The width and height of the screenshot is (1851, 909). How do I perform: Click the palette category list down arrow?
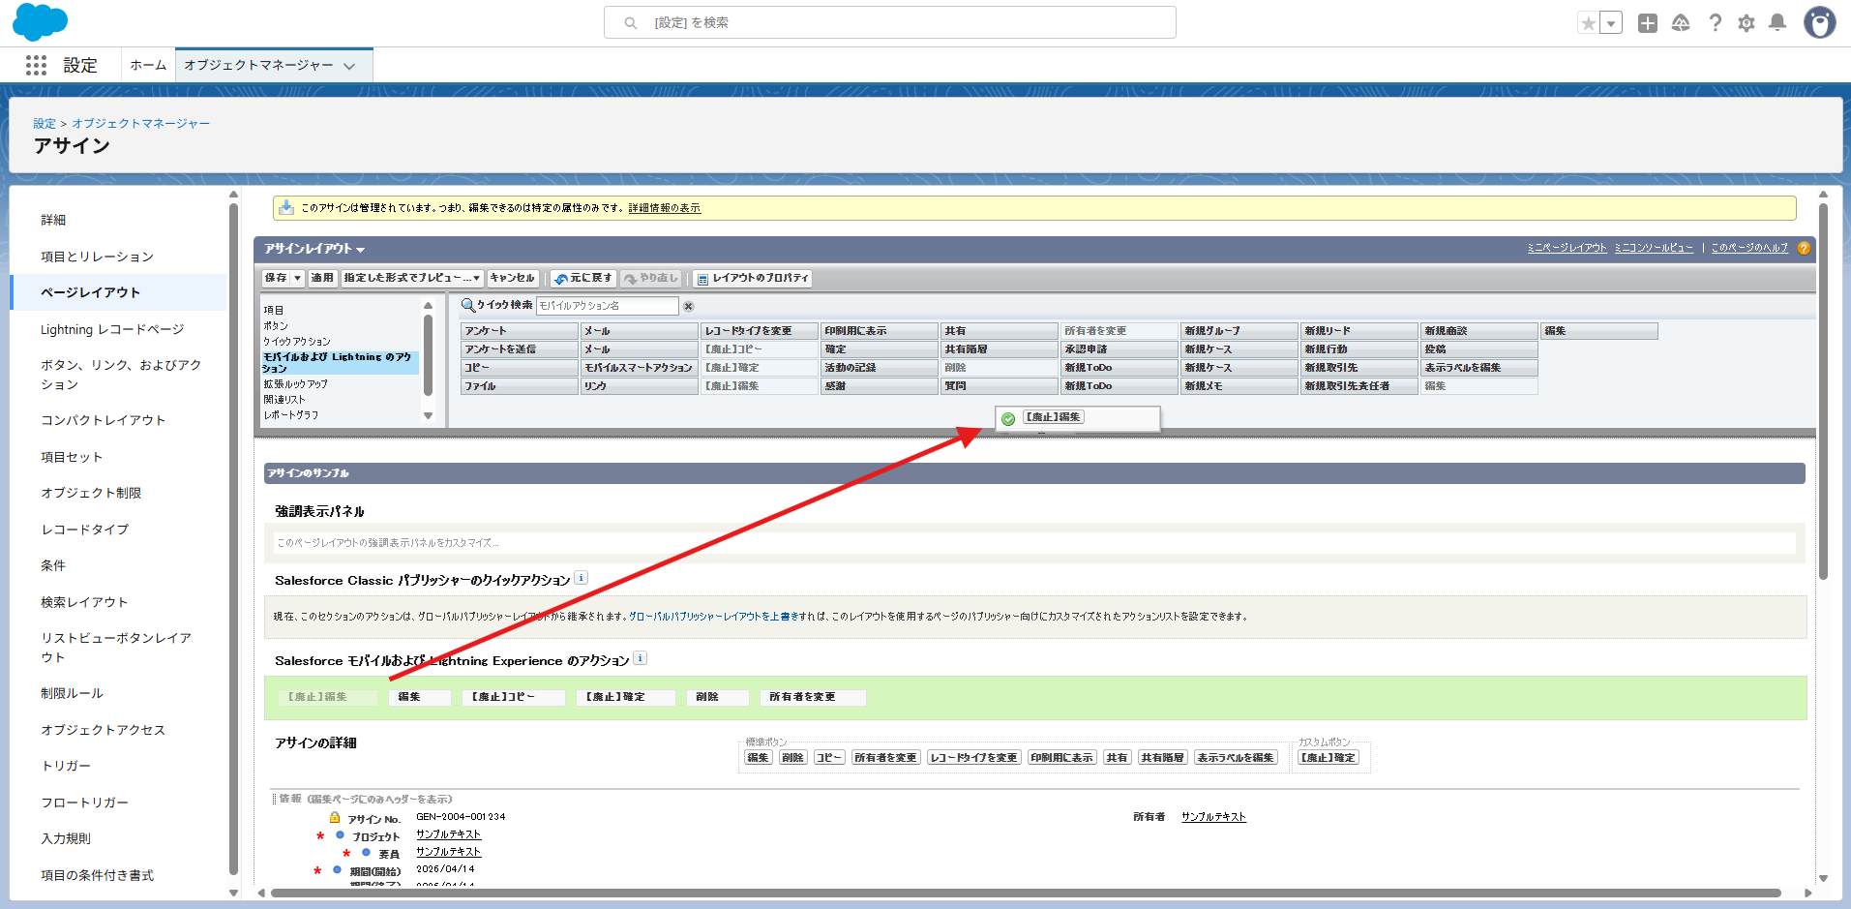[x=428, y=415]
